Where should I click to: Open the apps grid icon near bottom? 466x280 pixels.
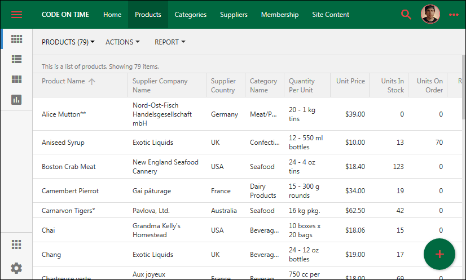17,245
